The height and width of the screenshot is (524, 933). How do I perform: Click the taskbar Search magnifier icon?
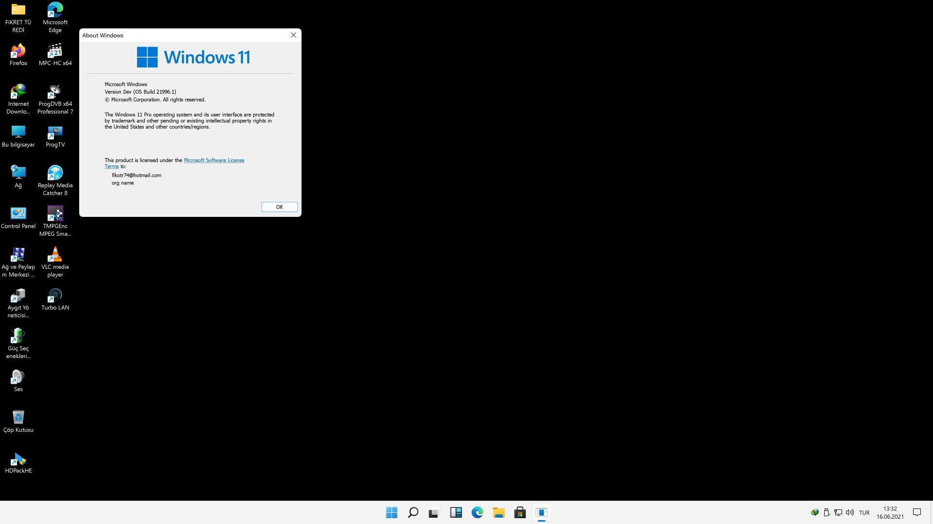(413, 512)
